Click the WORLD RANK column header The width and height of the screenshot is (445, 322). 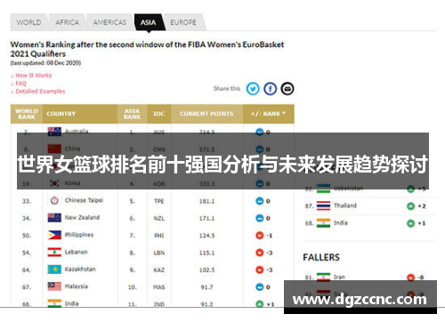(27, 114)
